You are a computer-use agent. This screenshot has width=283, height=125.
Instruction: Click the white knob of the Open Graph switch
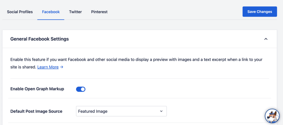tap(83, 89)
